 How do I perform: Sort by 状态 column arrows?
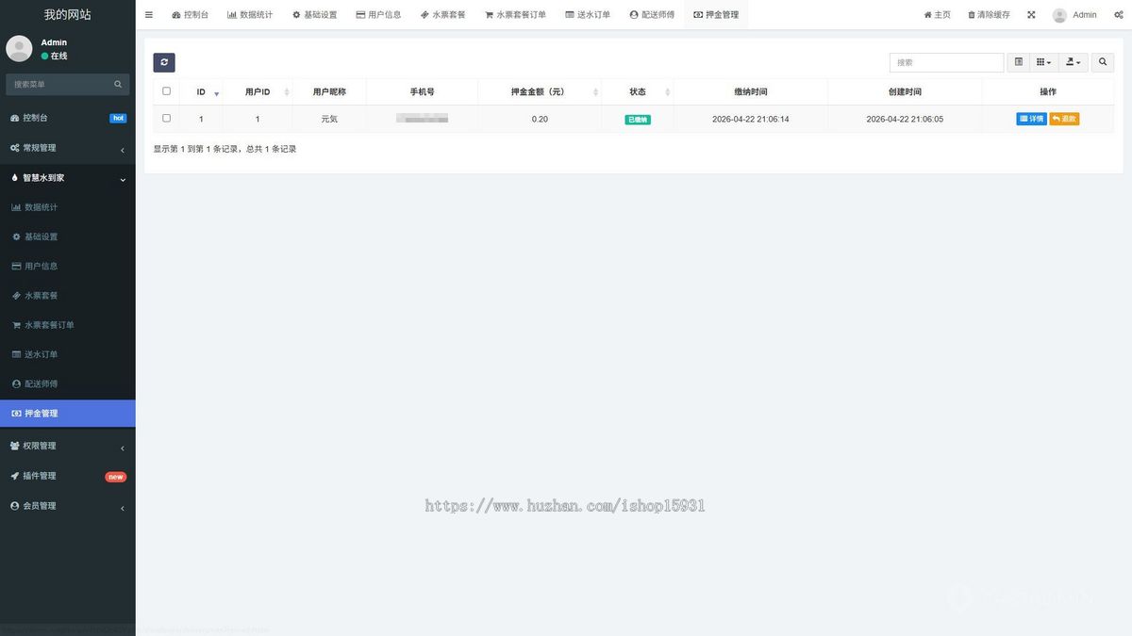pyautogui.click(x=668, y=92)
